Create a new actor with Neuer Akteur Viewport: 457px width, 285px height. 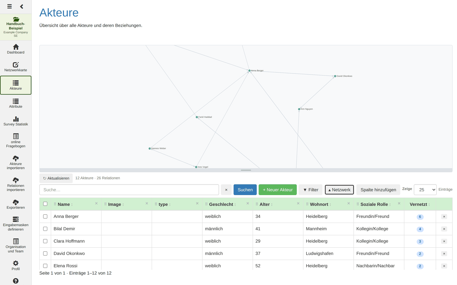[278, 190]
